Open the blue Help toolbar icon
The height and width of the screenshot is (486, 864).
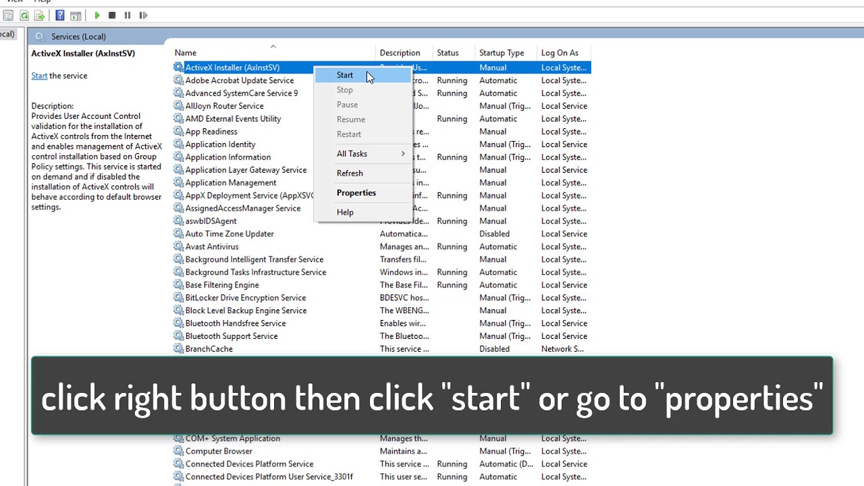[x=60, y=15]
